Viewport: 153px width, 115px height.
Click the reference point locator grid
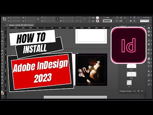(x=4, y=19)
